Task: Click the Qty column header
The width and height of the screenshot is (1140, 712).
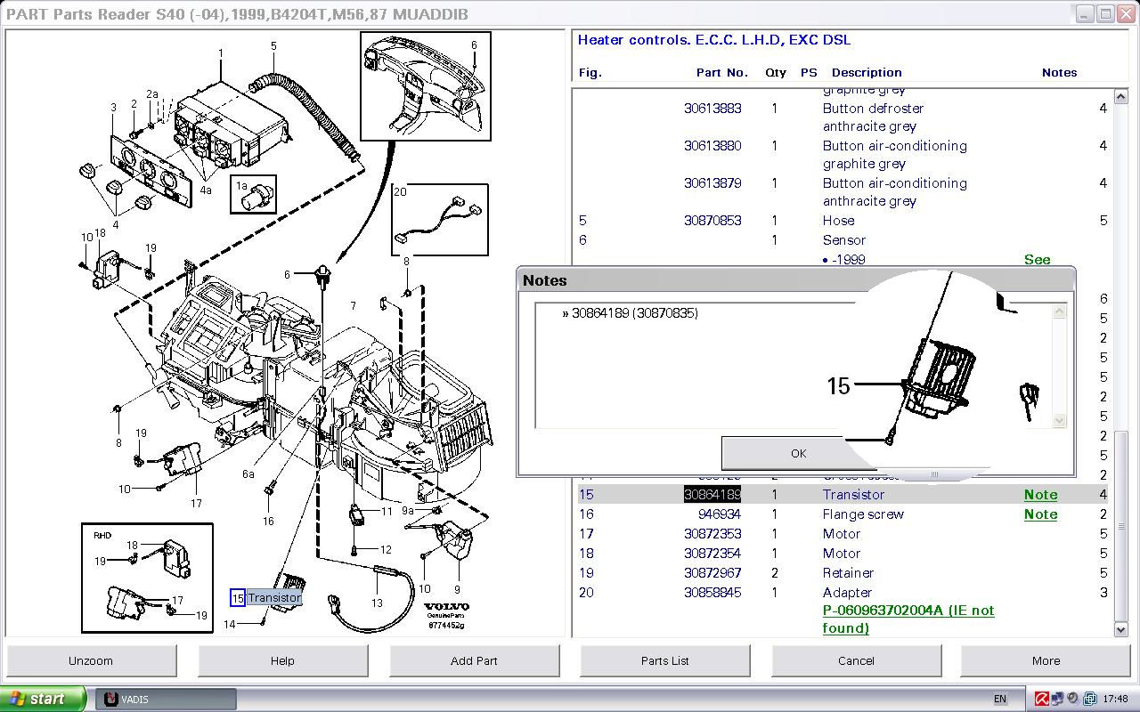Action: coord(775,73)
